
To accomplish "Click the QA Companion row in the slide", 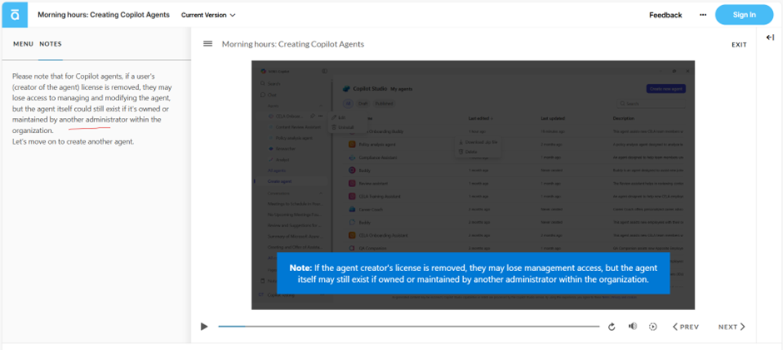I will (516, 249).
